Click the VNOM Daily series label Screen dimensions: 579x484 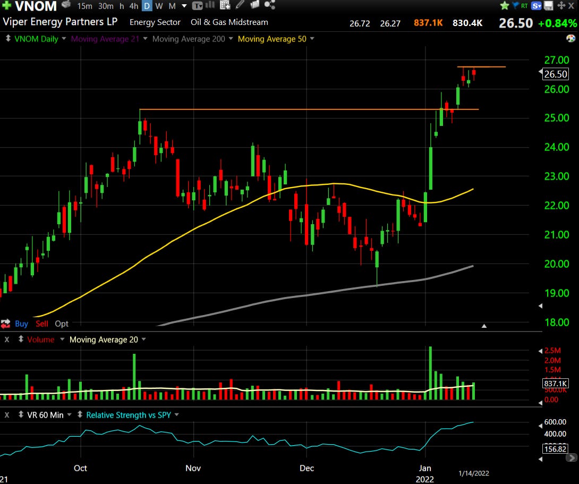pos(36,39)
